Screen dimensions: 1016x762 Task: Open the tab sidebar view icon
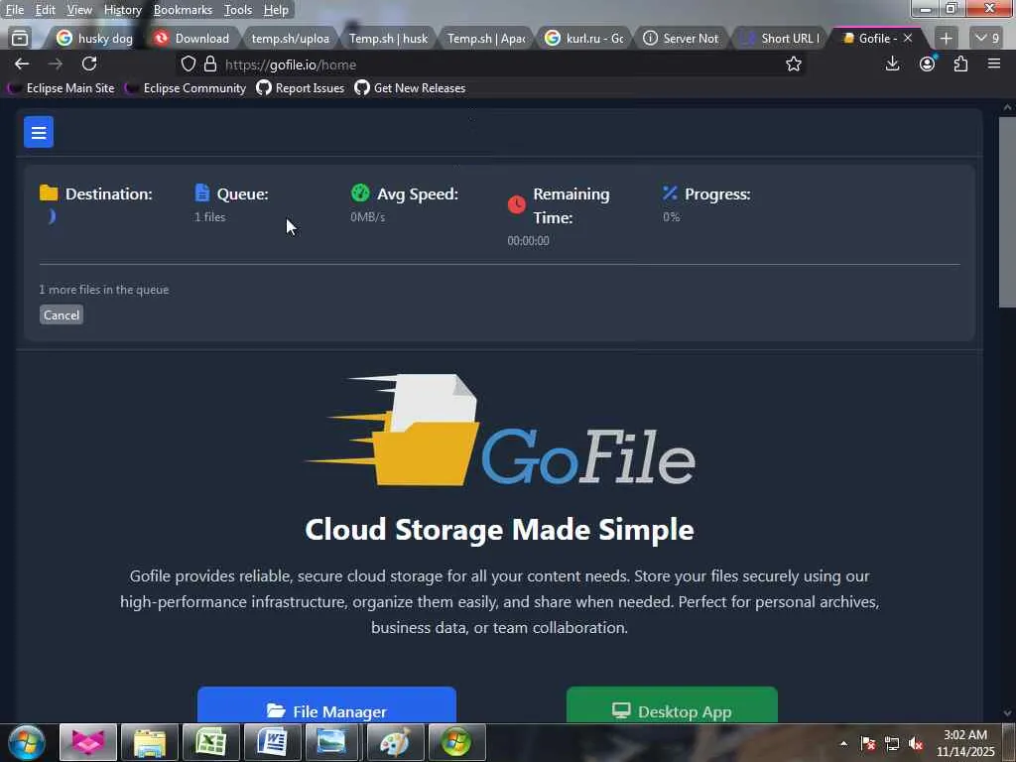tap(20, 39)
